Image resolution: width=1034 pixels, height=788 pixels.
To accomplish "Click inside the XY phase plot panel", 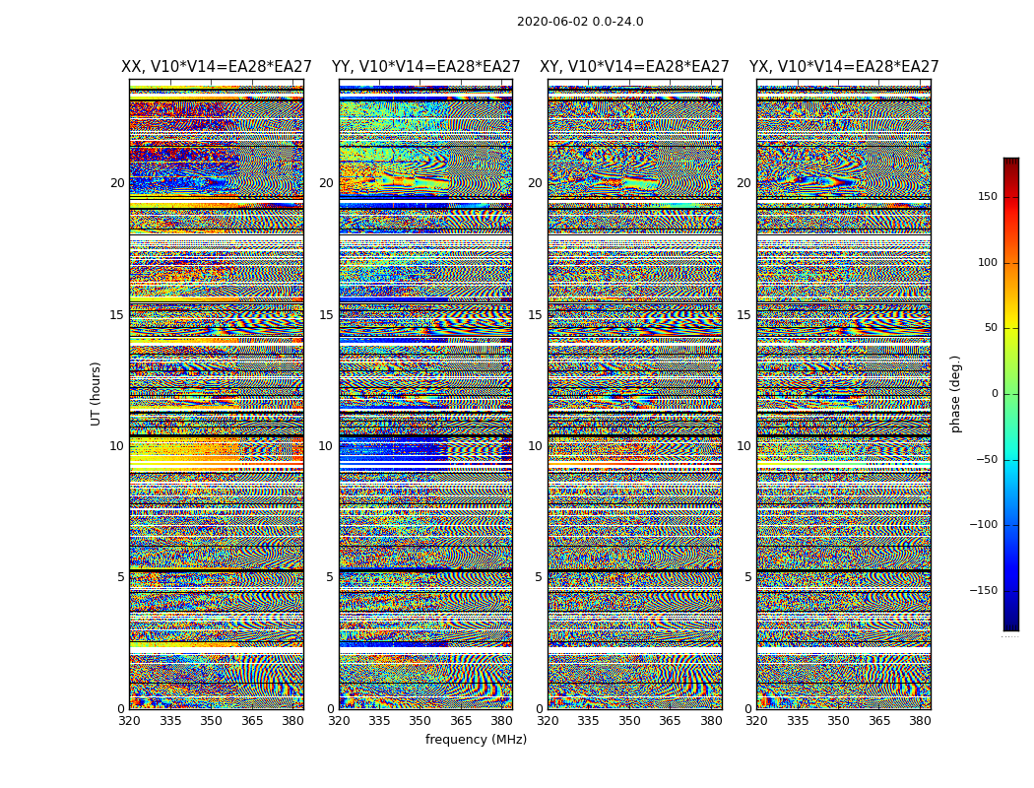I will 634,394.
